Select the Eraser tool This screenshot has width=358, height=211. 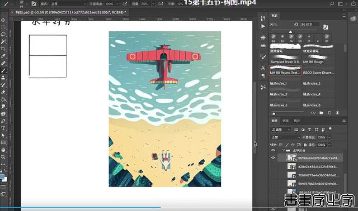[x=3, y=92]
